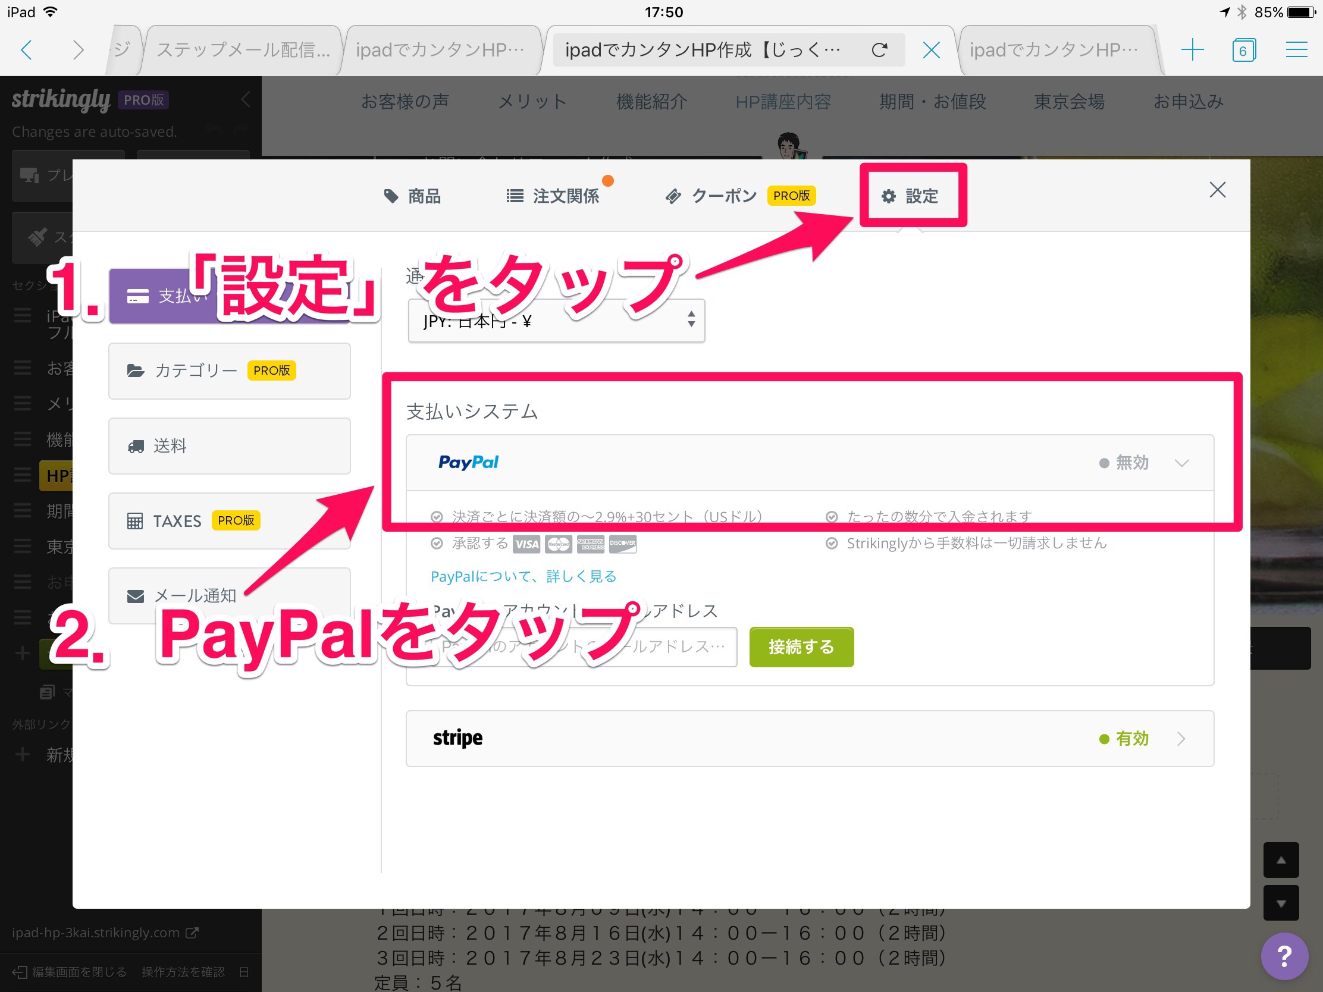Switch to second ipadでカンタンHP browser tab

pos(441,49)
